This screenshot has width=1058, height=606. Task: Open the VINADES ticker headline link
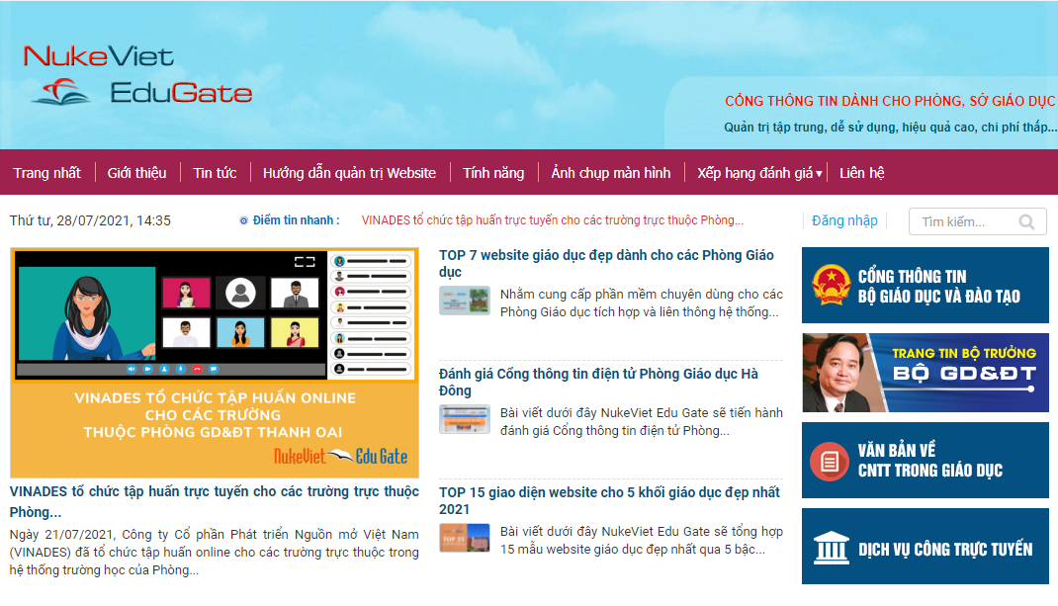tap(553, 220)
